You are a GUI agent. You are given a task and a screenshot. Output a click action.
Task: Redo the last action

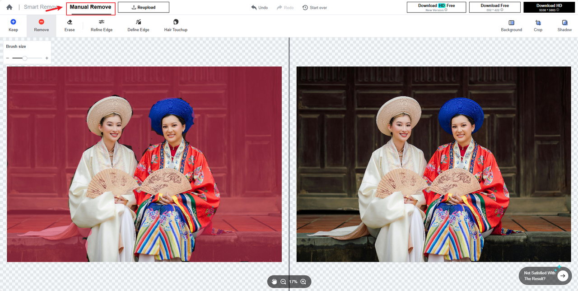285,8
